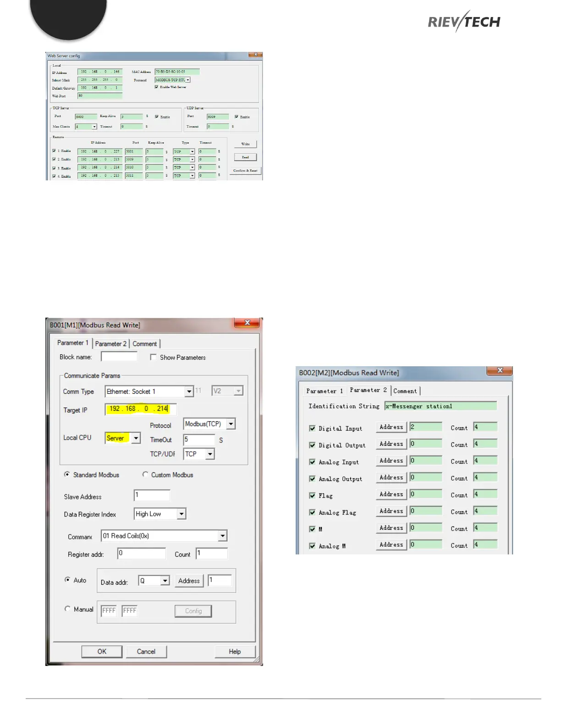The height and width of the screenshot is (727, 561).
Task: Switch to Comment tab in B001 dialog
Action: click(145, 344)
